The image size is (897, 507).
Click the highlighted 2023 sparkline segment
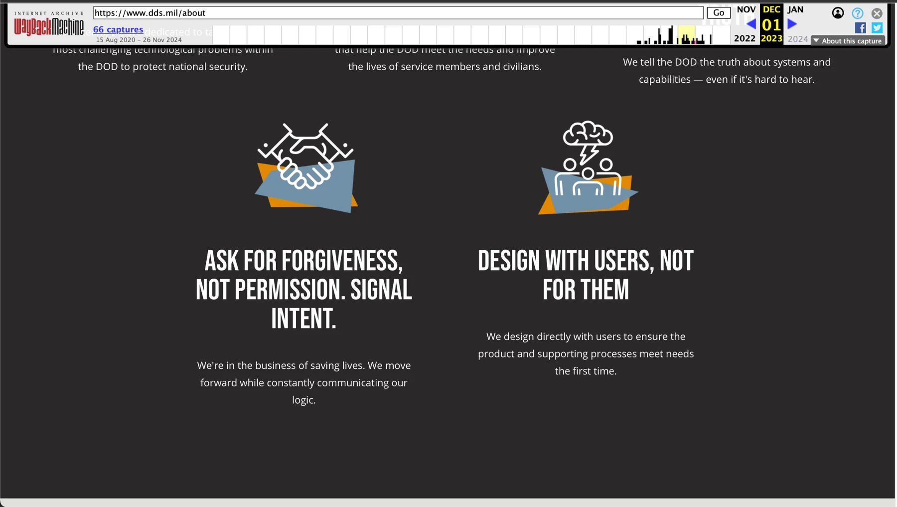686,35
